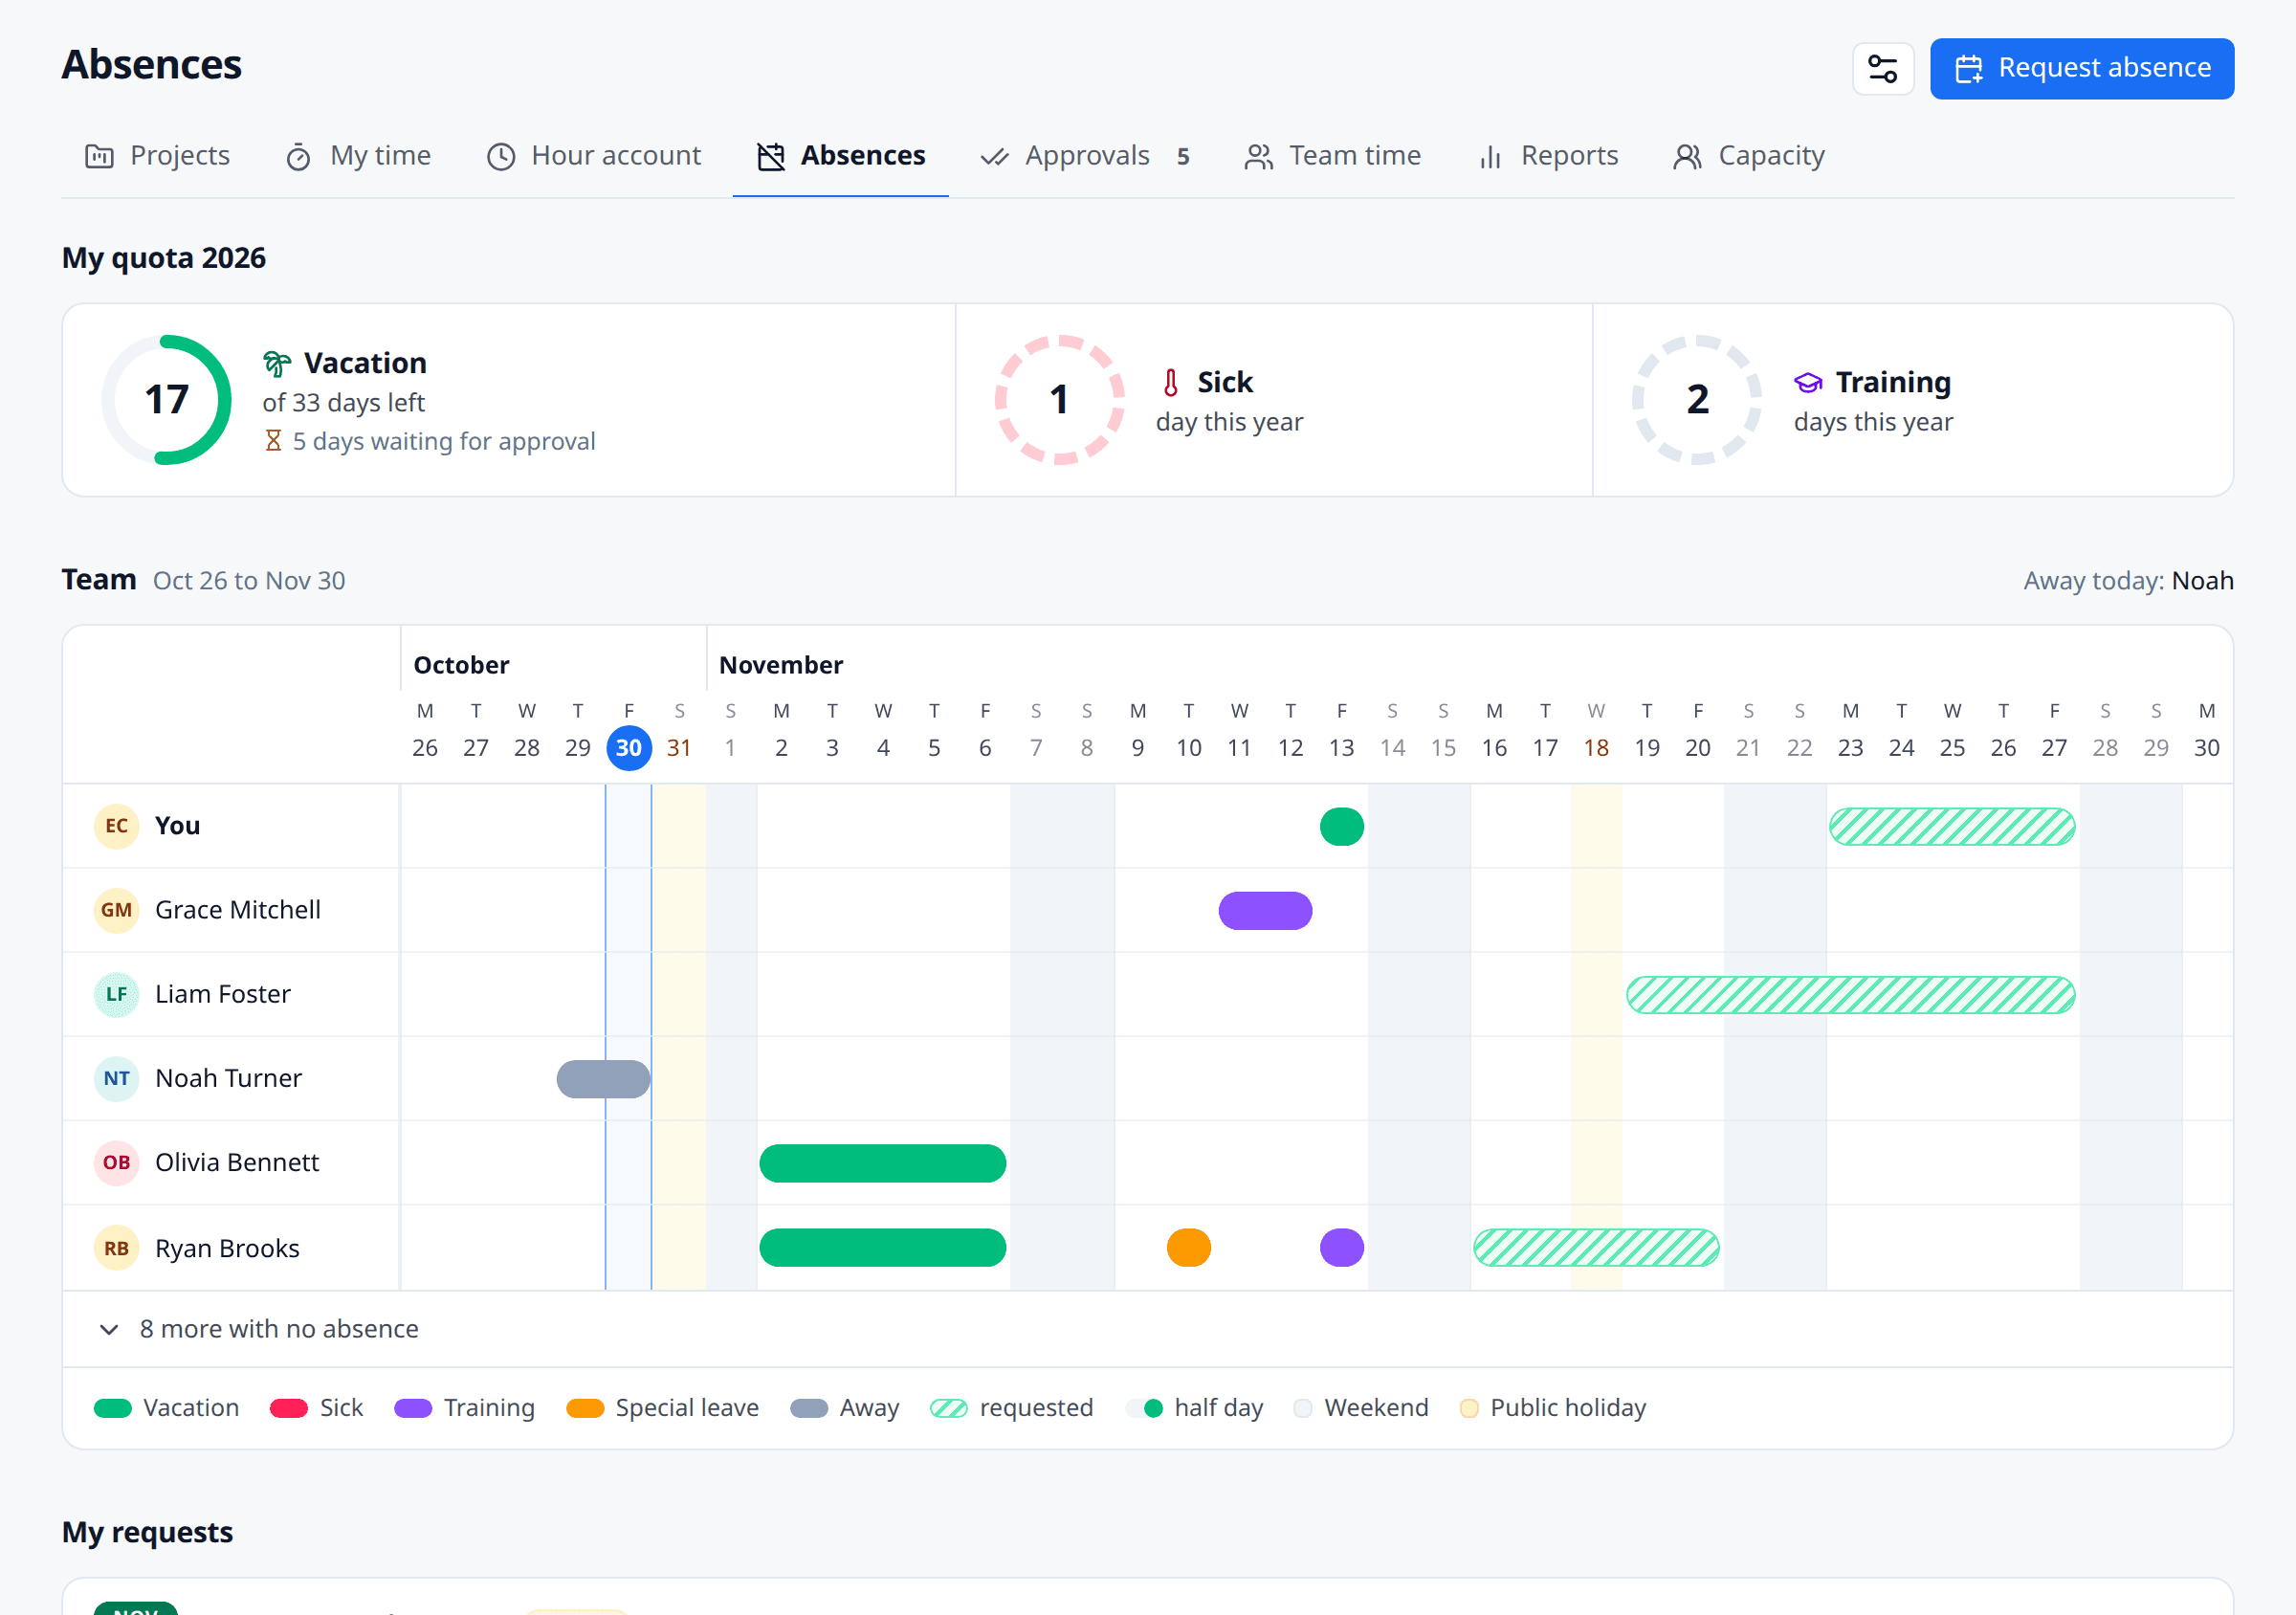The width and height of the screenshot is (2296, 1615).
Task: Click Ryan Brooks's RB avatar
Action: click(x=116, y=1248)
